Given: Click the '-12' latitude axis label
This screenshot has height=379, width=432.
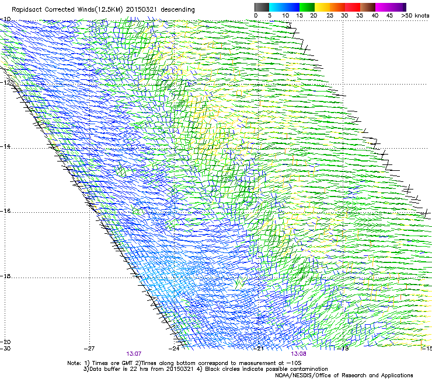Looking at the screenshot, I should (x=5, y=82).
